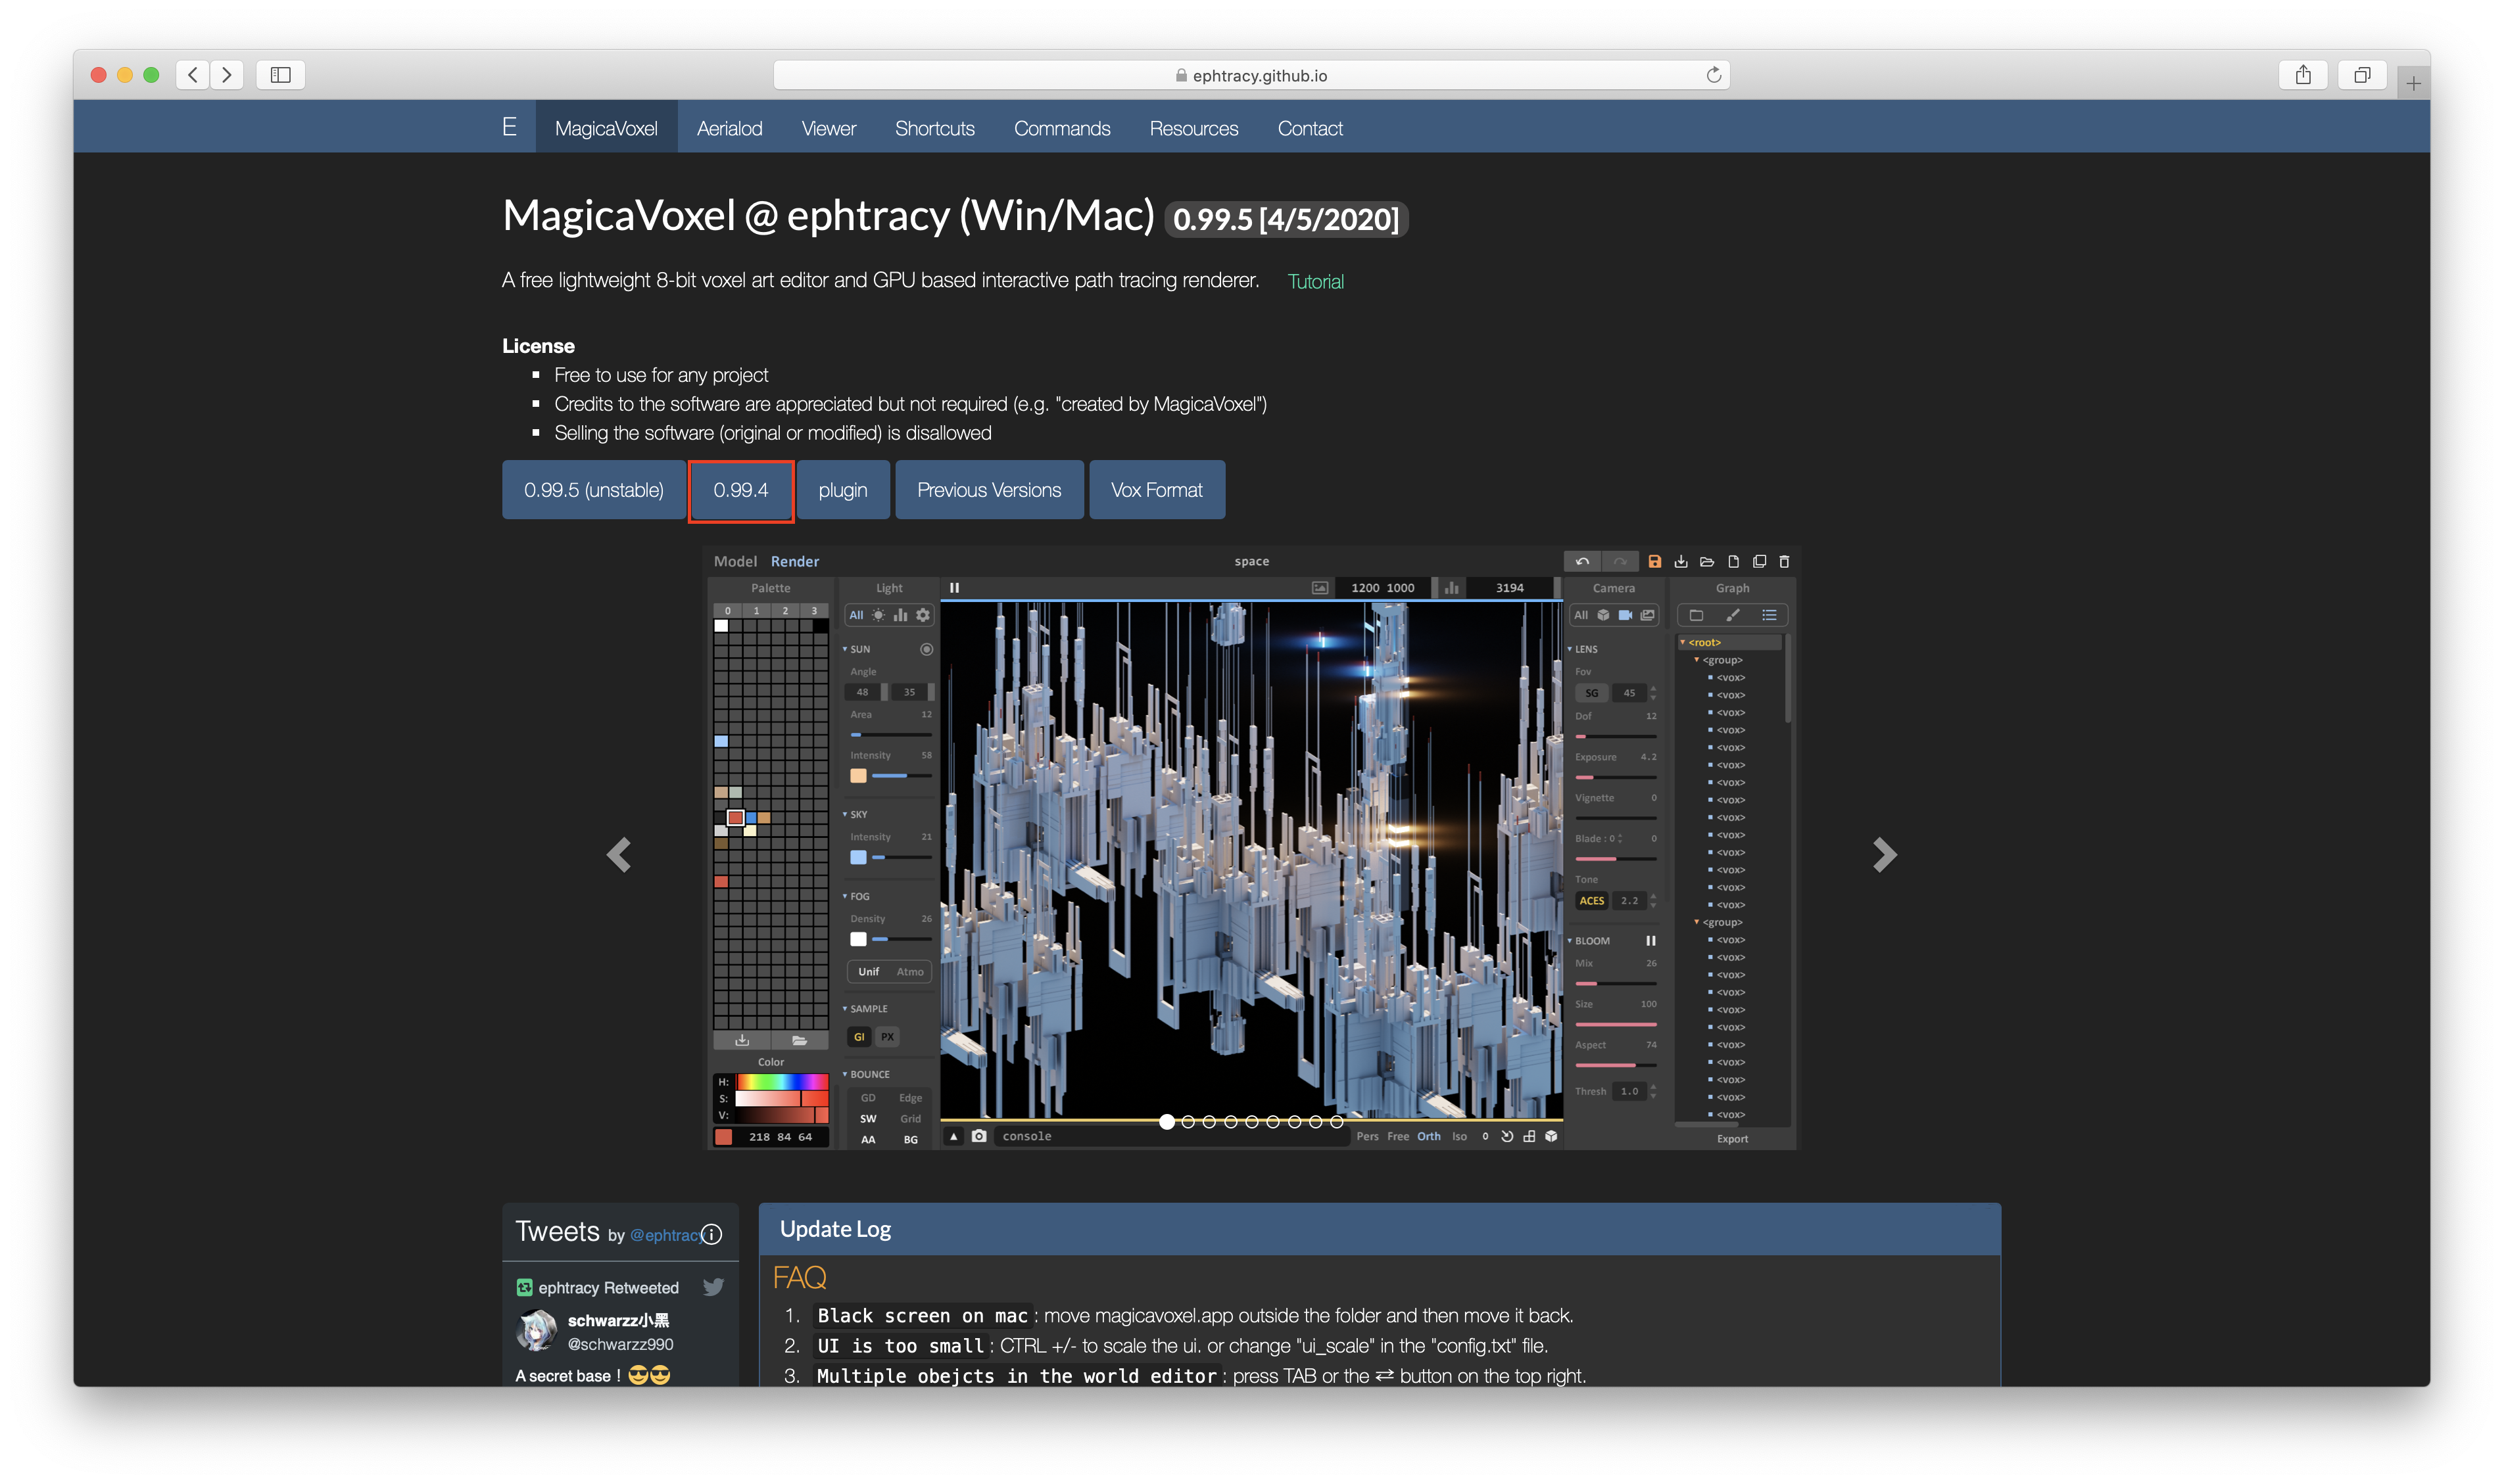Collapse the FOG section
The image size is (2504, 1484).
pyautogui.click(x=844, y=896)
